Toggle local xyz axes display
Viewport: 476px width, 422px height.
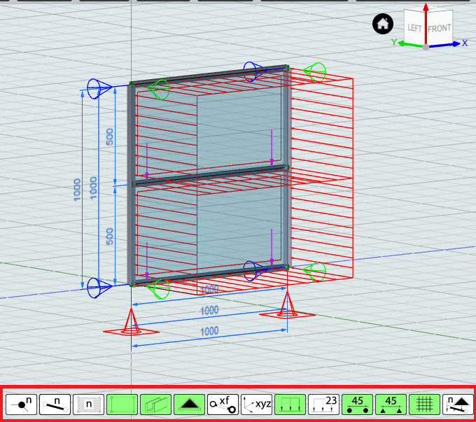[x=256, y=405]
